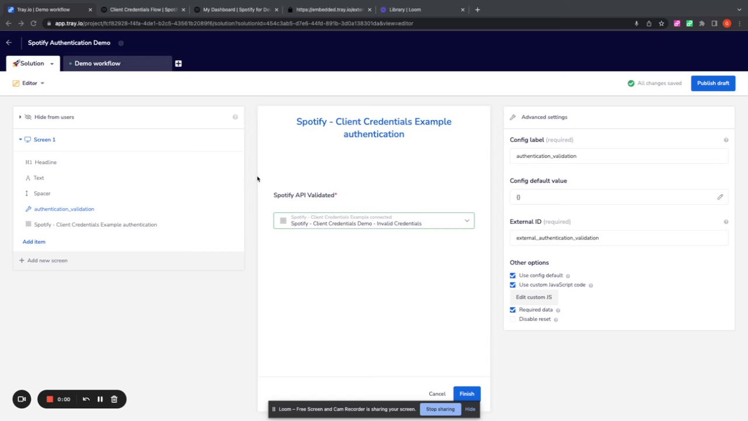
Task: Click the Add item link
Action: 34,241
